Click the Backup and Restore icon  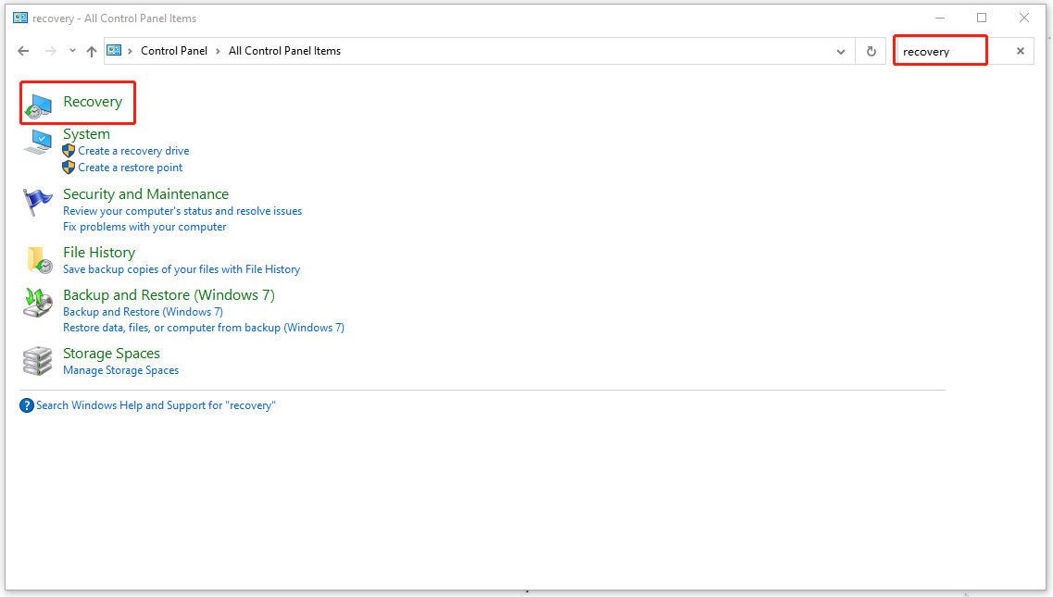pos(38,303)
